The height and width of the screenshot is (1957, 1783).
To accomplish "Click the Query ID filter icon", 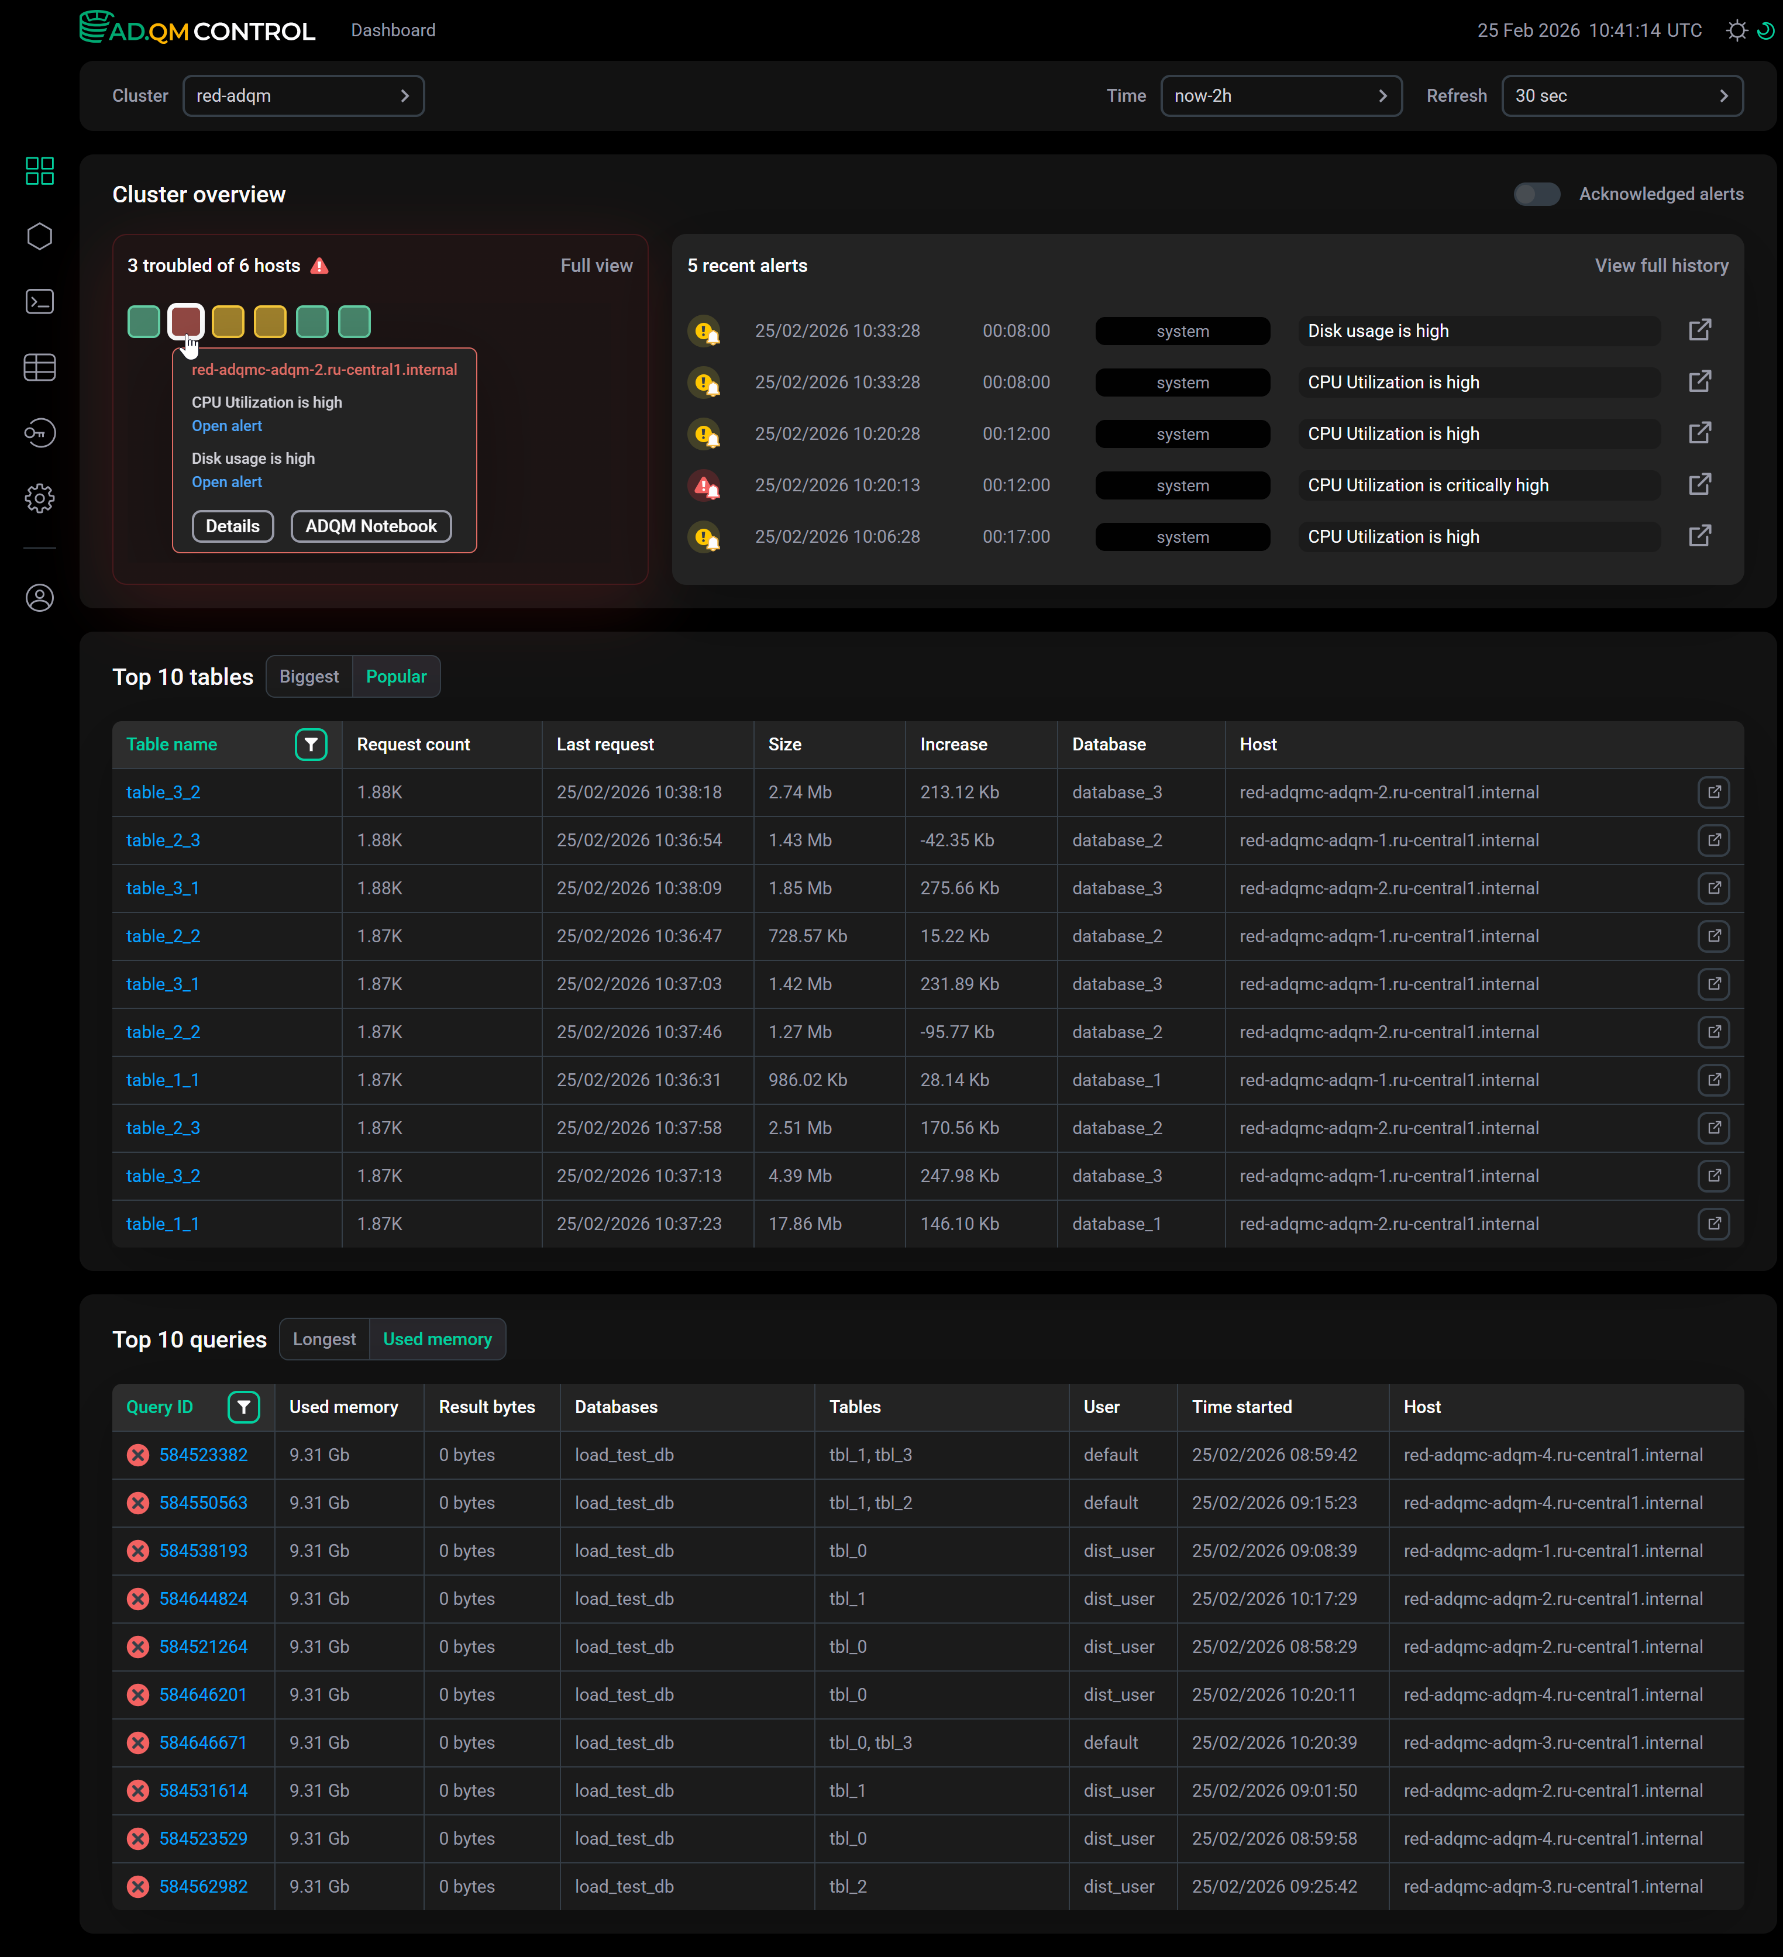I will 244,1407.
